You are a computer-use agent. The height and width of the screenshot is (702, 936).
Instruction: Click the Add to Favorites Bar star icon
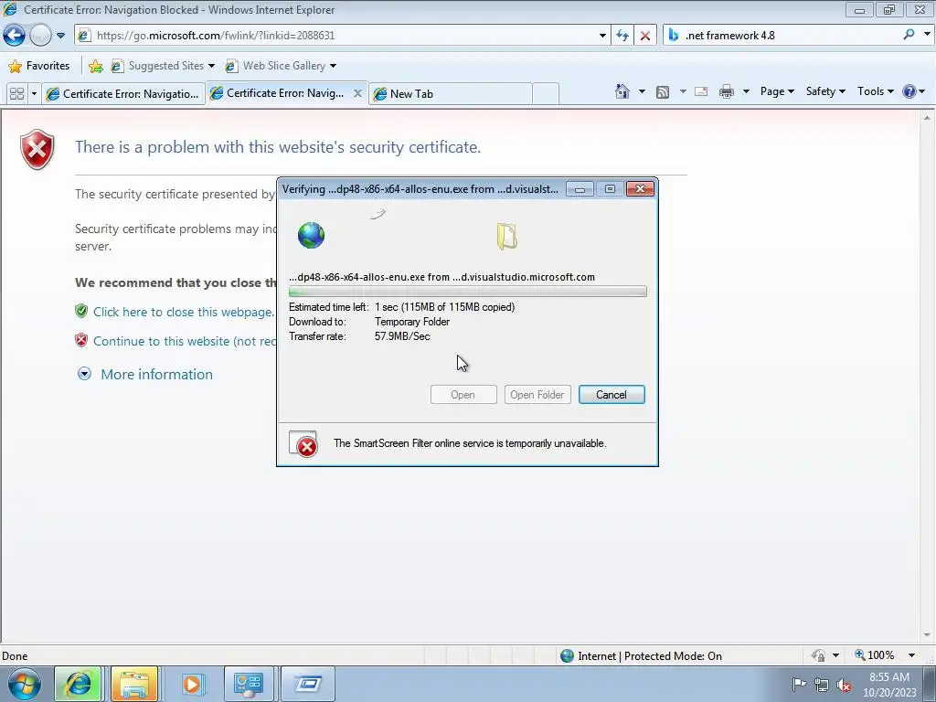point(95,66)
